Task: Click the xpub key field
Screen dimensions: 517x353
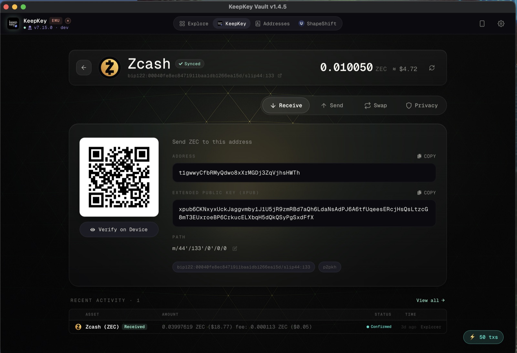Action: [x=304, y=213]
